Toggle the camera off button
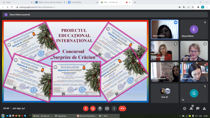The width and height of the screenshot is (210, 118). point(93,108)
